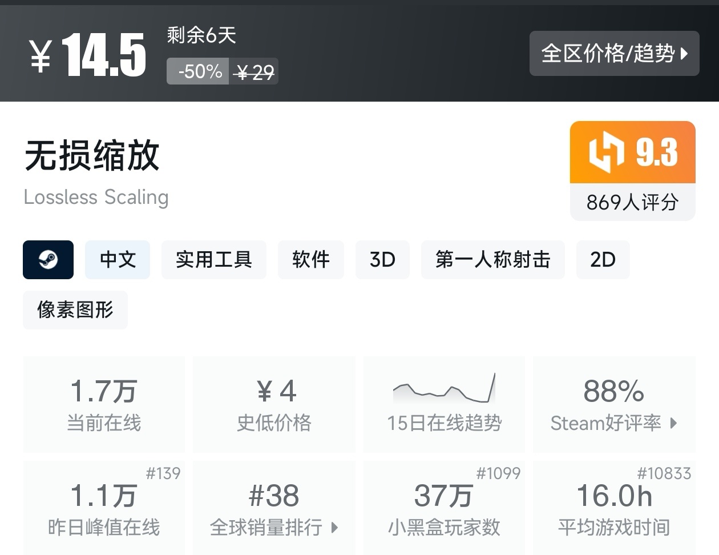Click the 1.7万 当前在线 stat card

[x=104, y=404]
